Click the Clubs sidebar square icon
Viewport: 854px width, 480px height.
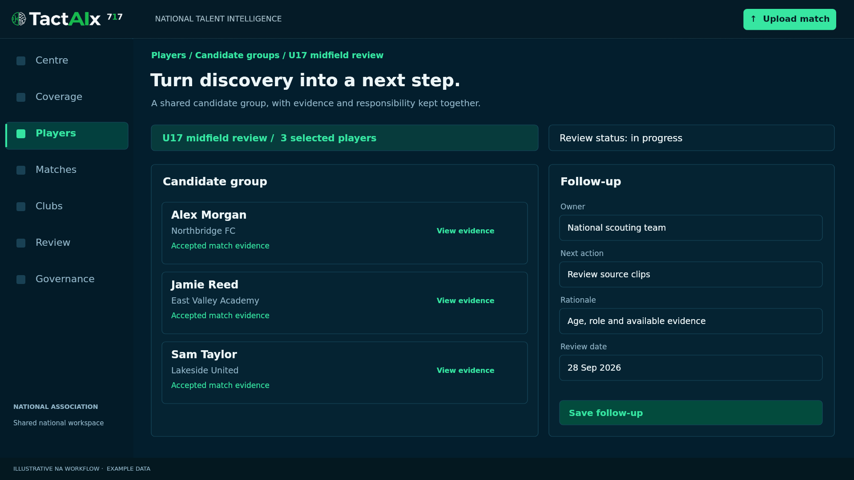(x=21, y=207)
